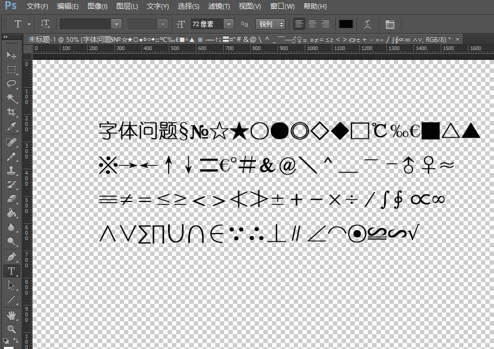This screenshot has width=494, height=349.
Task: Open the font family dropdown
Action: [116, 24]
